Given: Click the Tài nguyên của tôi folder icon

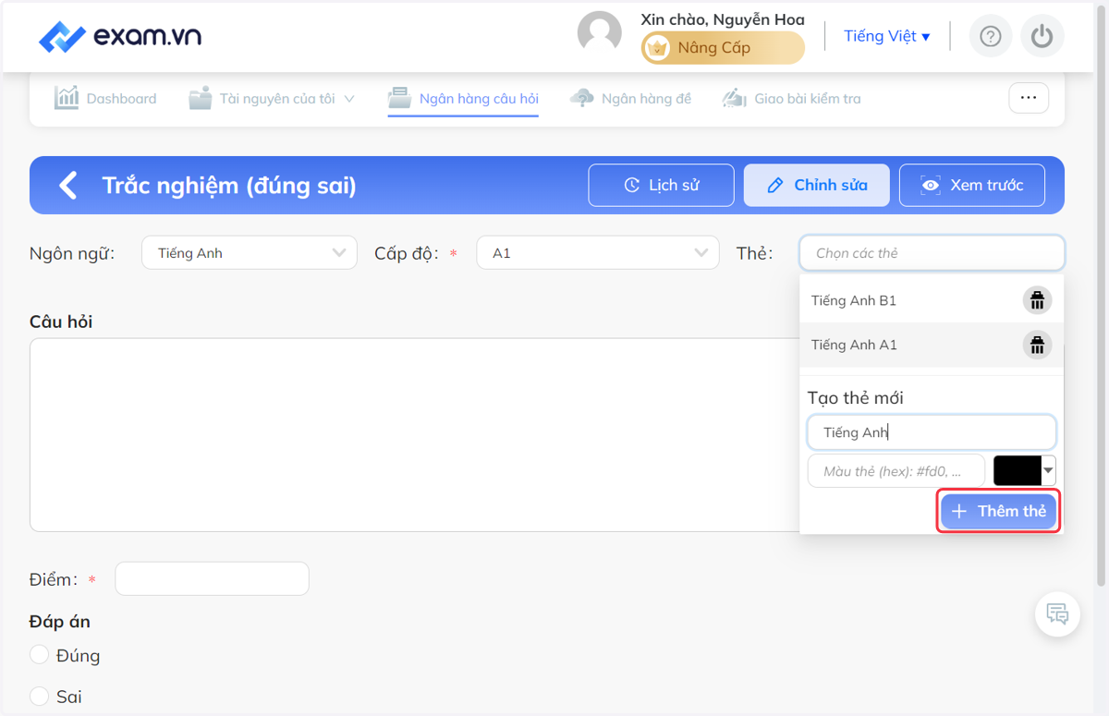Looking at the screenshot, I should click(201, 98).
